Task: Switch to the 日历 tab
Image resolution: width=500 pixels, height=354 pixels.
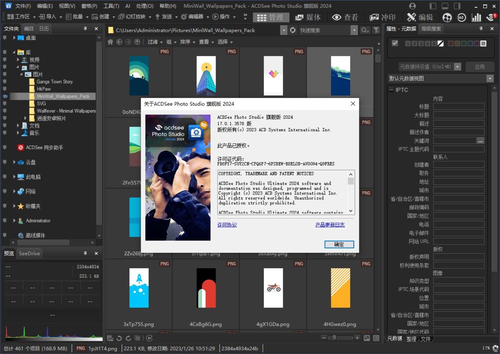Action: point(44,29)
